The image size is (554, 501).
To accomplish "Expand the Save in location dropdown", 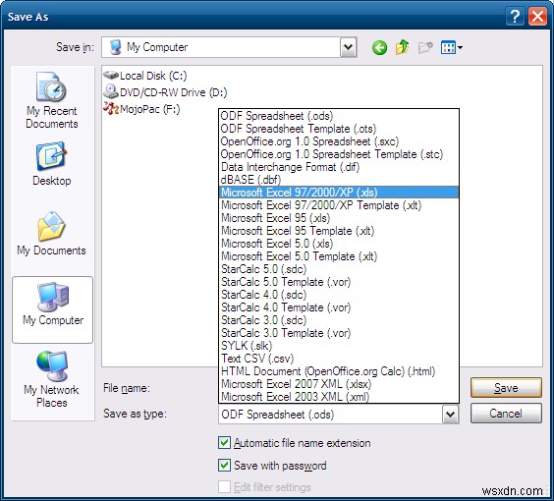I will coord(349,47).
